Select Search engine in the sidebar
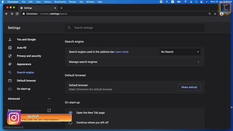 25,72
